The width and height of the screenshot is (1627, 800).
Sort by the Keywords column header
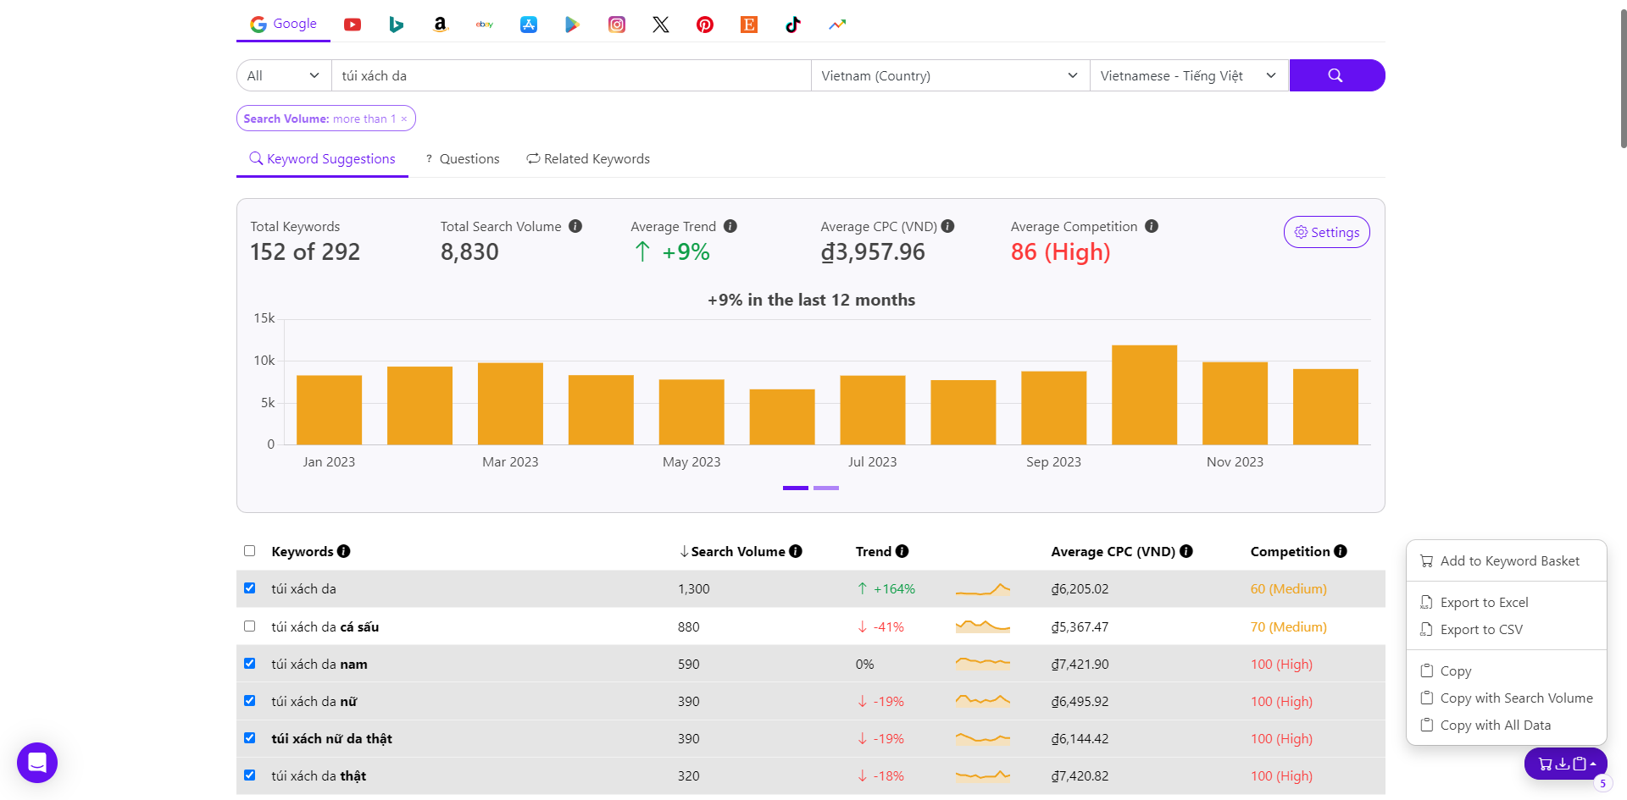click(x=303, y=551)
